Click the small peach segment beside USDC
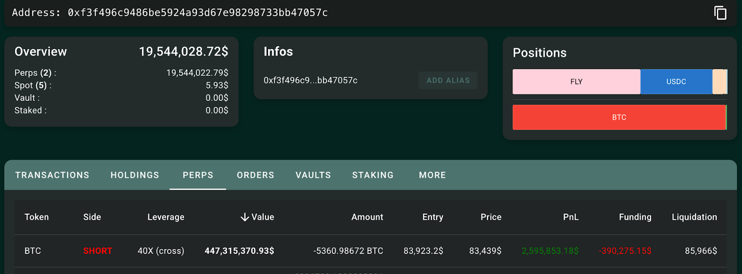The image size is (742, 274). point(718,81)
